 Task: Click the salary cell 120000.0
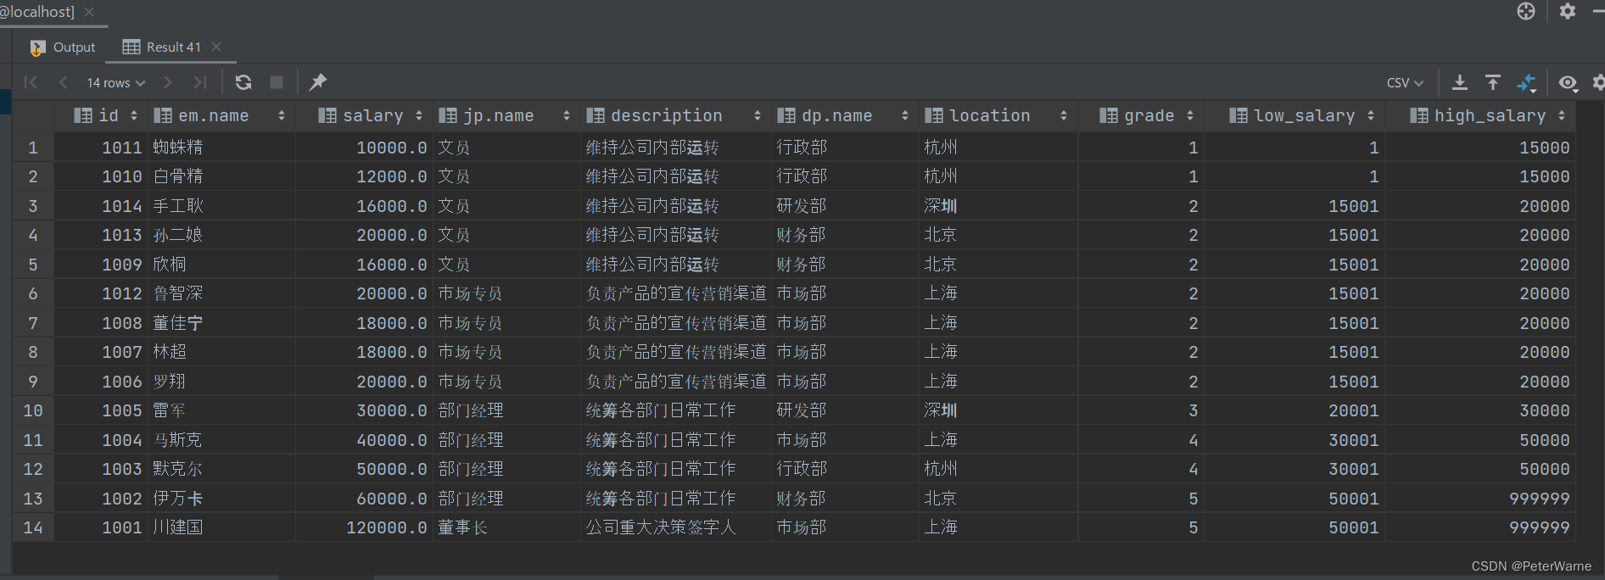[x=363, y=527]
